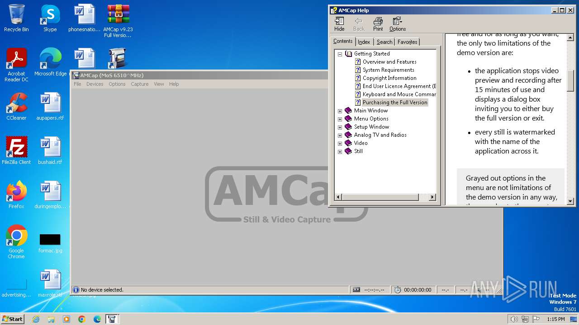Select Purchasing the Full Version topic

[x=395, y=102]
